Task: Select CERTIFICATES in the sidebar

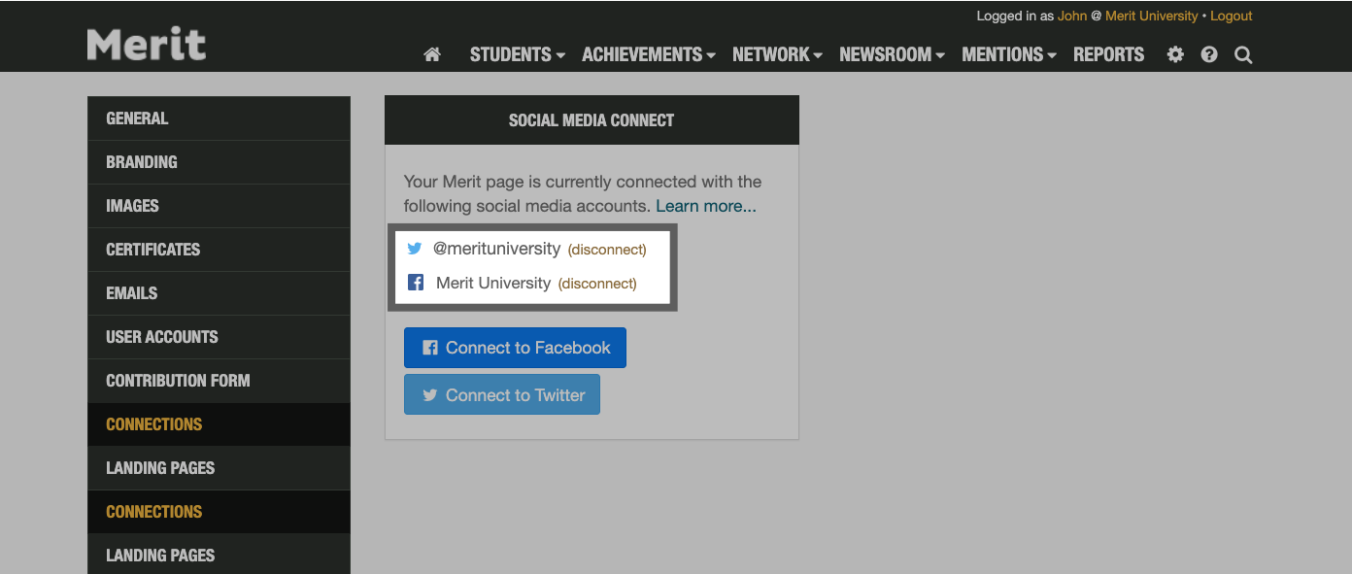Action: pyautogui.click(x=152, y=250)
